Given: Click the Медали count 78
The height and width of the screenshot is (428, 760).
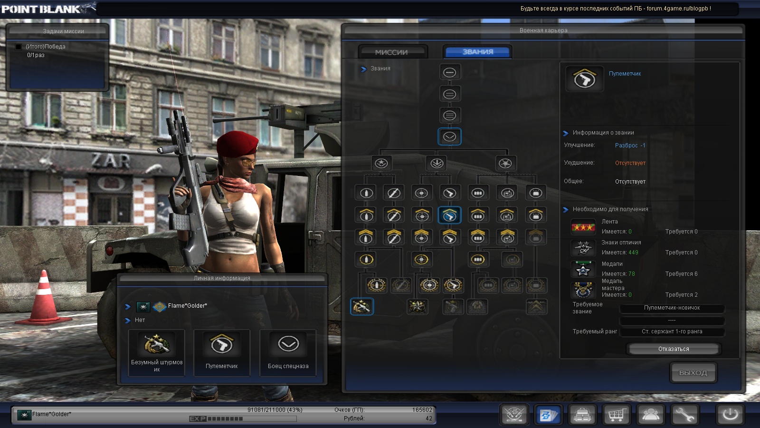Looking at the screenshot, I should point(631,274).
